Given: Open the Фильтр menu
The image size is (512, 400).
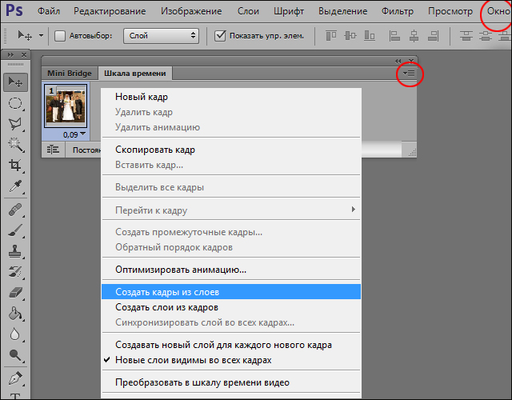Looking at the screenshot, I should coord(398,11).
